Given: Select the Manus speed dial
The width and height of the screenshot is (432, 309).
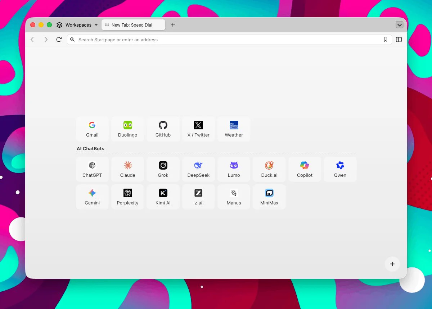Looking at the screenshot, I should (234, 197).
